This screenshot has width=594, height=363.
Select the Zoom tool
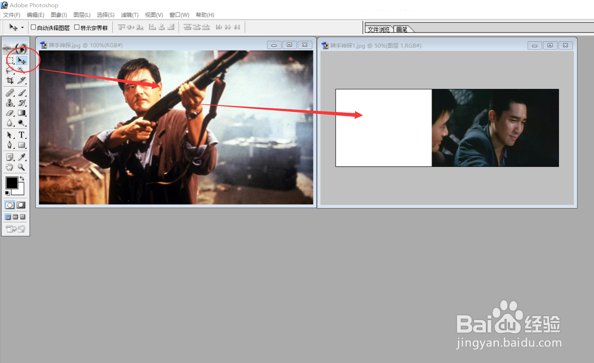pyautogui.click(x=22, y=167)
